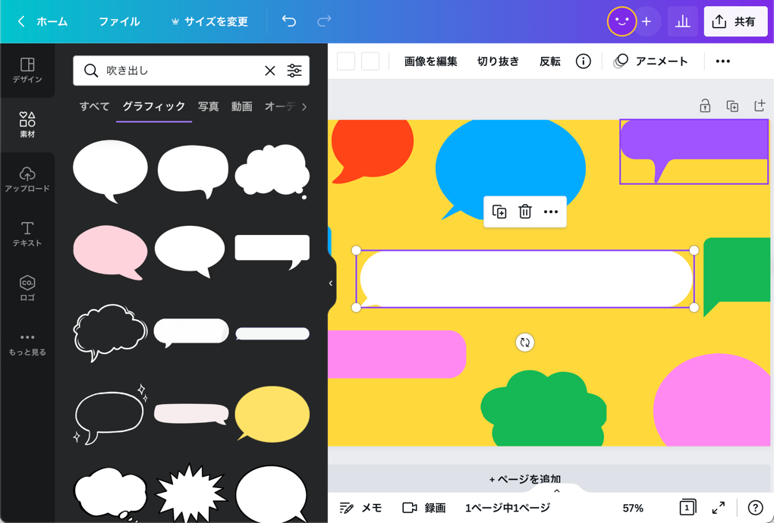Undo the last action
The image size is (774, 523).
288,21
